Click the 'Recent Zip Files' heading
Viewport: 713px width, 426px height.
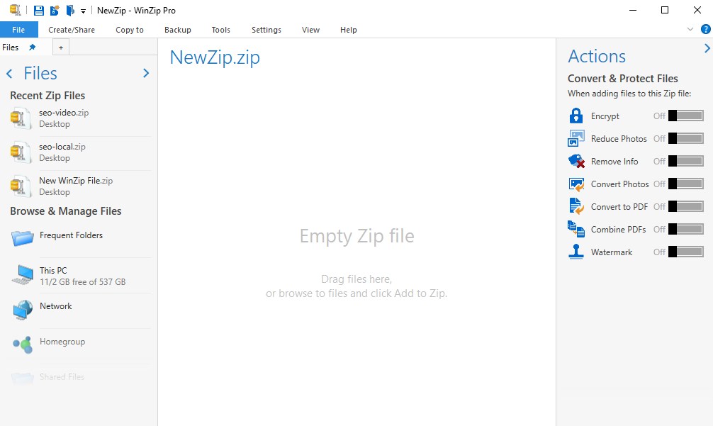pos(47,96)
